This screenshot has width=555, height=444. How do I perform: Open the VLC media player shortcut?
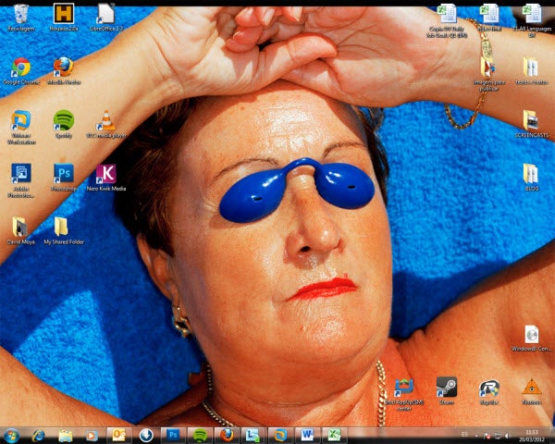pos(105,120)
